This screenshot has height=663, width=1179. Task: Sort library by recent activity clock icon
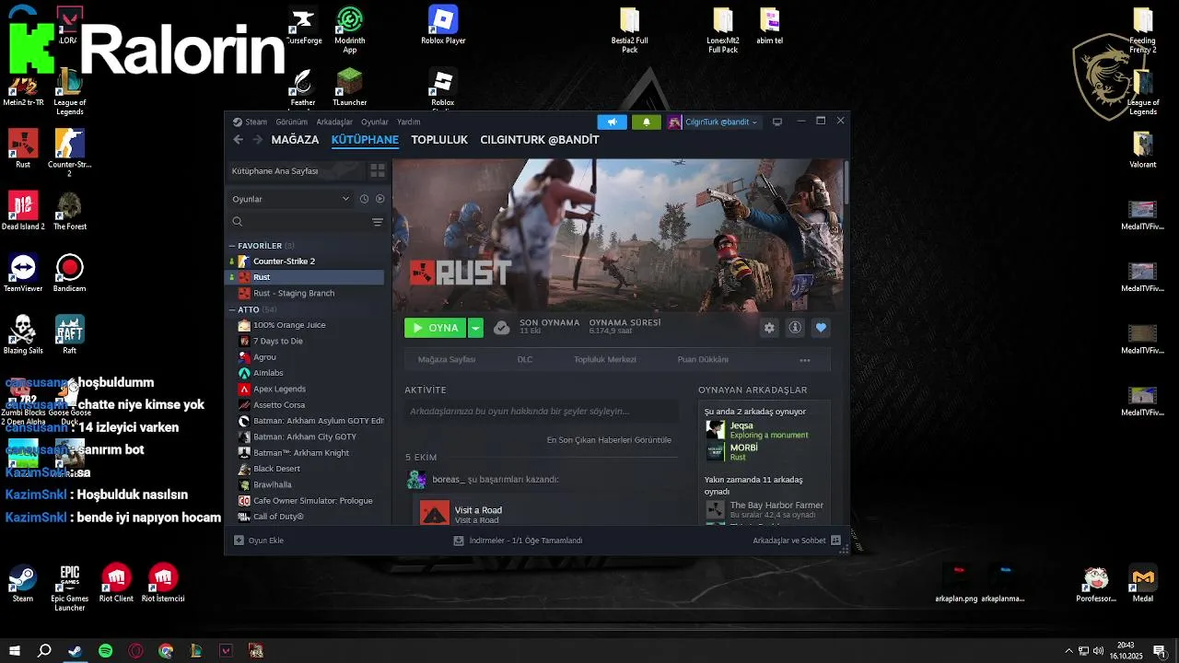click(364, 199)
